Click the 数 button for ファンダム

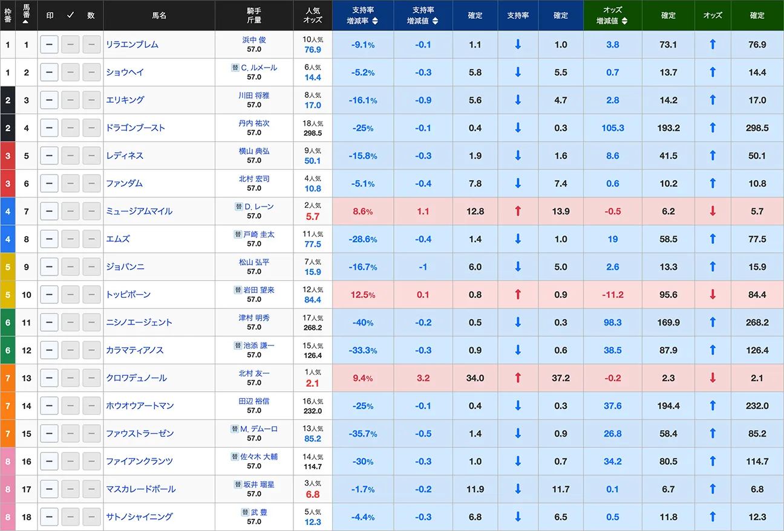coord(91,184)
